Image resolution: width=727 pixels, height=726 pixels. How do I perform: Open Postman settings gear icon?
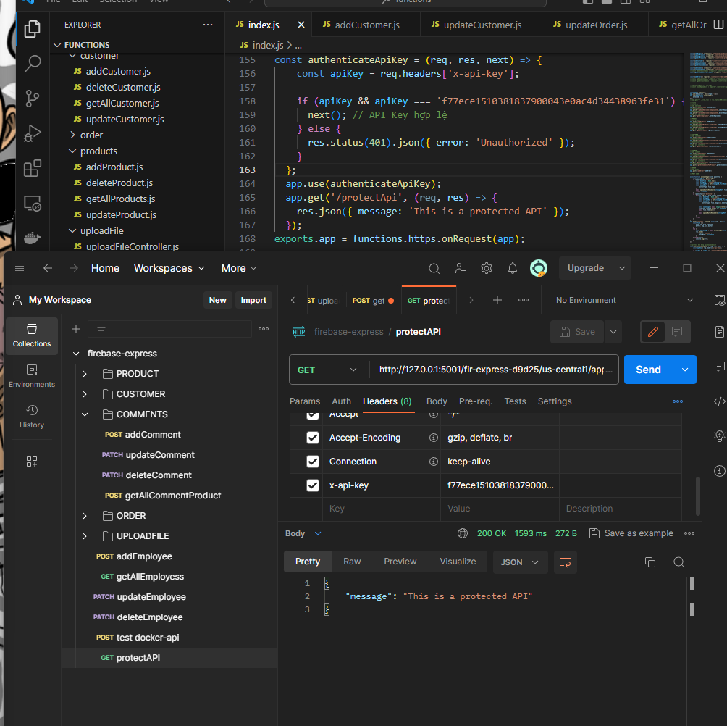click(x=487, y=268)
